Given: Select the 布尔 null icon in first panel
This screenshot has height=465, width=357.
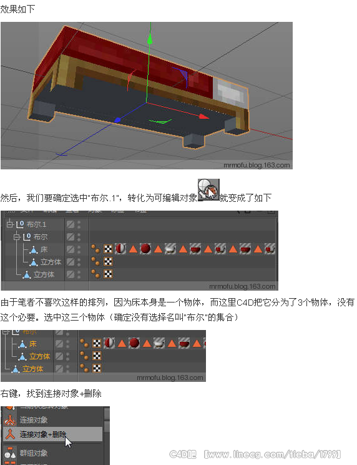Looking at the screenshot, I should (x=27, y=237).
